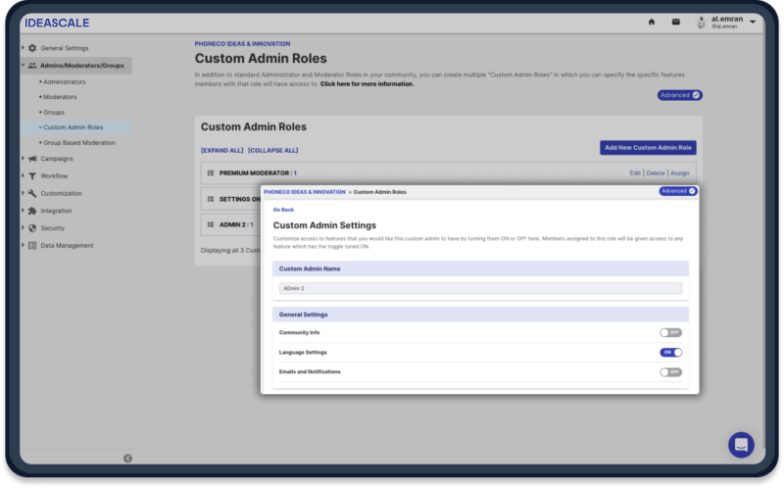
Task: Select Custom Admin Roles in sidebar
Action: tap(73, 127)
